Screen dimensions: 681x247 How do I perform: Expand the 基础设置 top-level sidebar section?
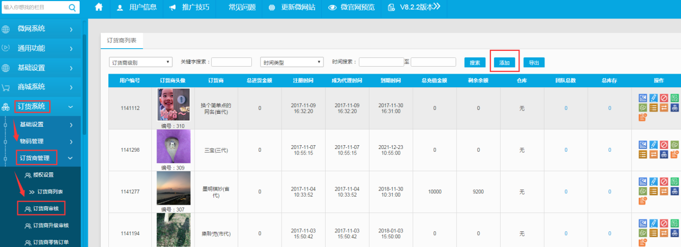click(x=41, y=68)
